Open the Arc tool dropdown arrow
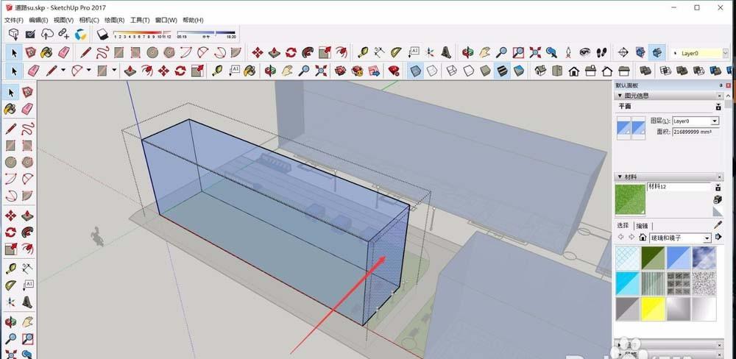This screenshot has width=736, height=359. point(88,71)
